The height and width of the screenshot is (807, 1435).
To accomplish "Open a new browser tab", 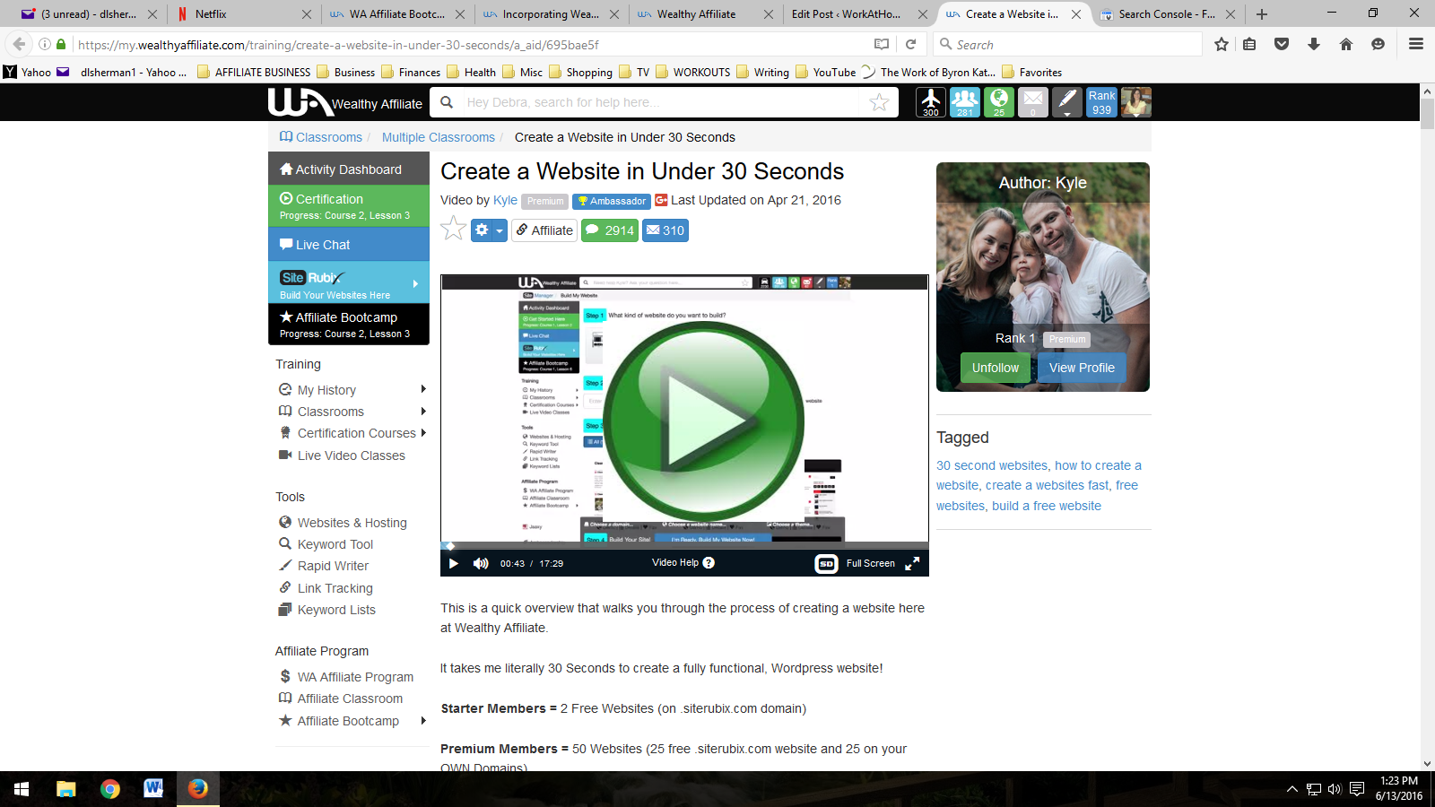I will (x=1262, y=13).
